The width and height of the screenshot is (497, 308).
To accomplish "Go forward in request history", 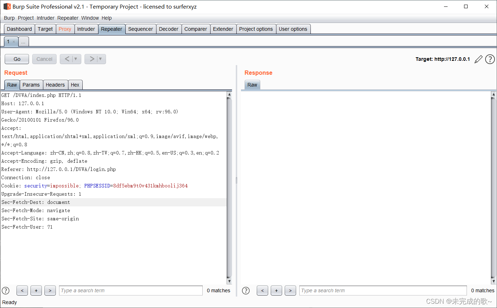I will 92,59.
